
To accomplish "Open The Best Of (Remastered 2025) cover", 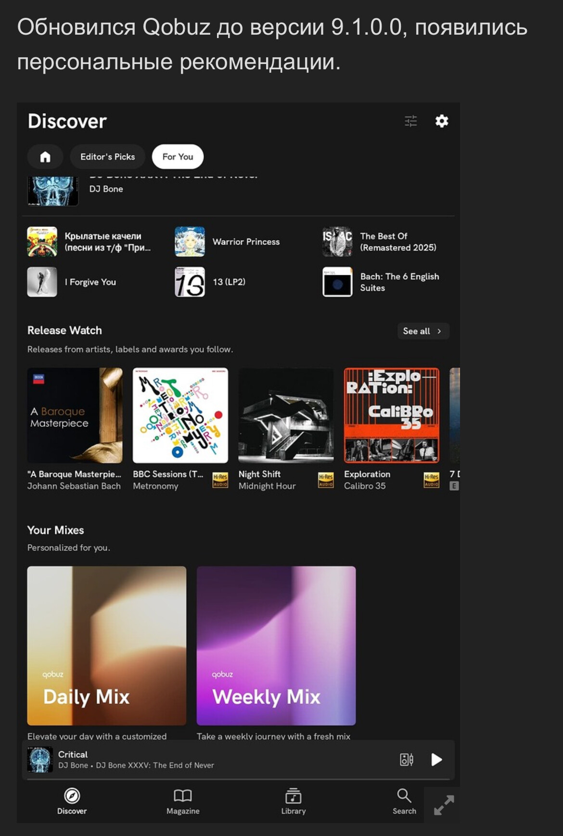I will [x=337, y=242].
